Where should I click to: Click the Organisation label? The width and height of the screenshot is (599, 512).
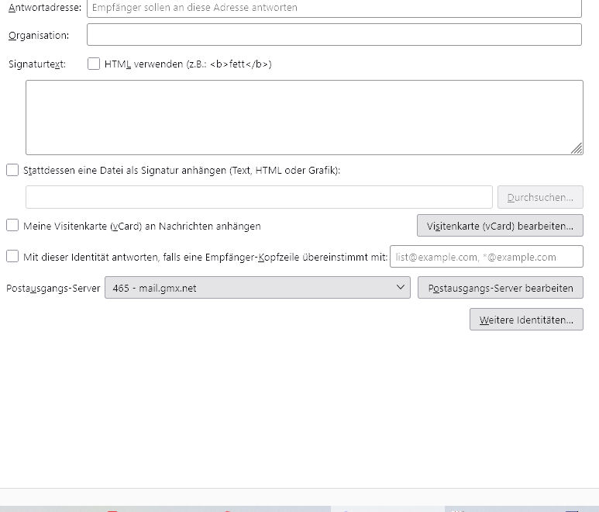(x=39, y=35)
